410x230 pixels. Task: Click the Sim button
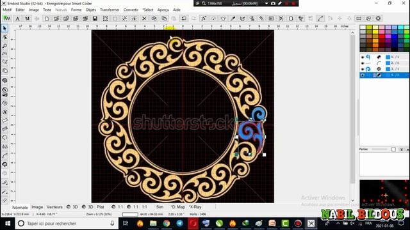point(160,207)
